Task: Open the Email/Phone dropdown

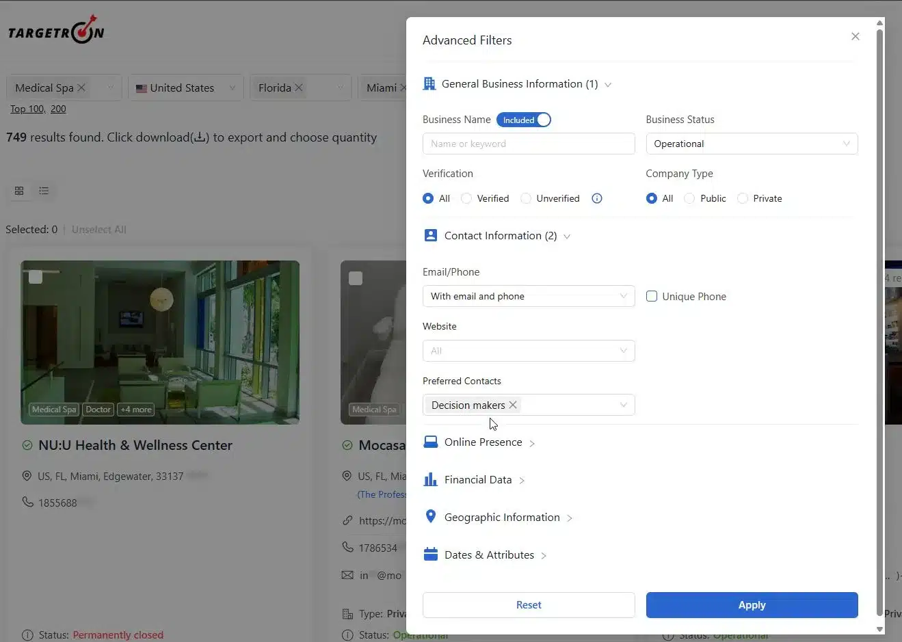Action: (x=529, y=296)
